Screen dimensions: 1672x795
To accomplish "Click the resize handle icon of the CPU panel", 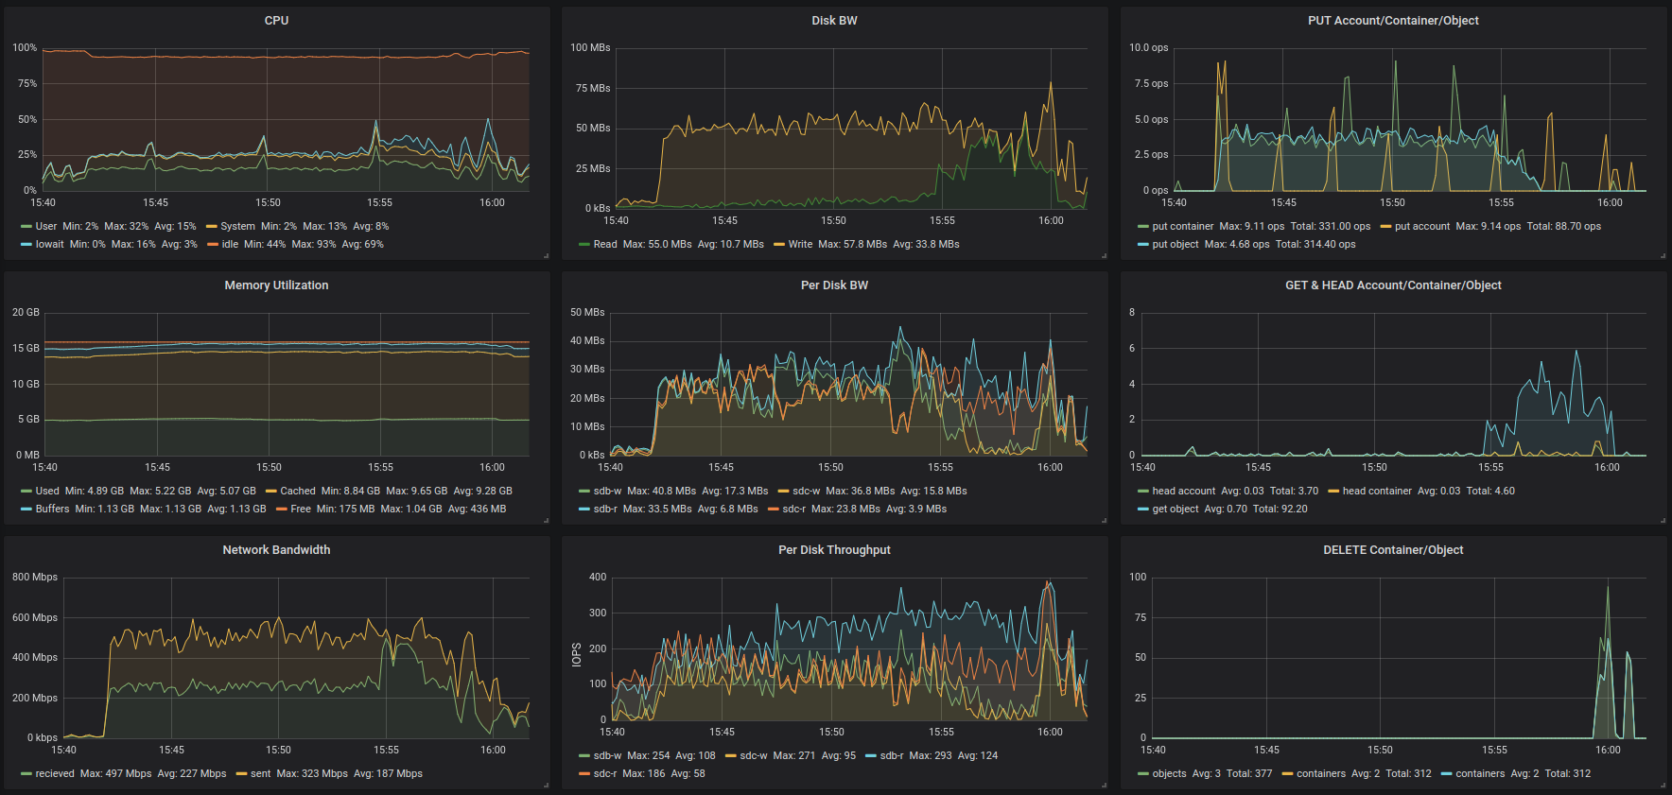I will pos(546,255).
